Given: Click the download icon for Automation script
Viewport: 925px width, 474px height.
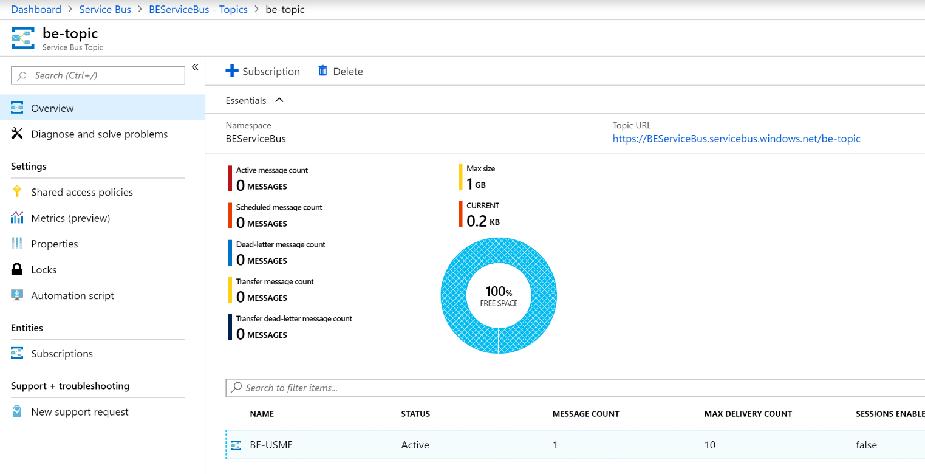Looking at the screenshot, I should click(x=17, y=295).
